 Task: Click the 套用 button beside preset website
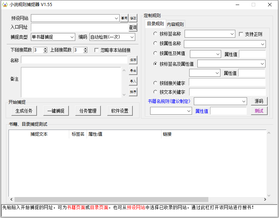124,18
